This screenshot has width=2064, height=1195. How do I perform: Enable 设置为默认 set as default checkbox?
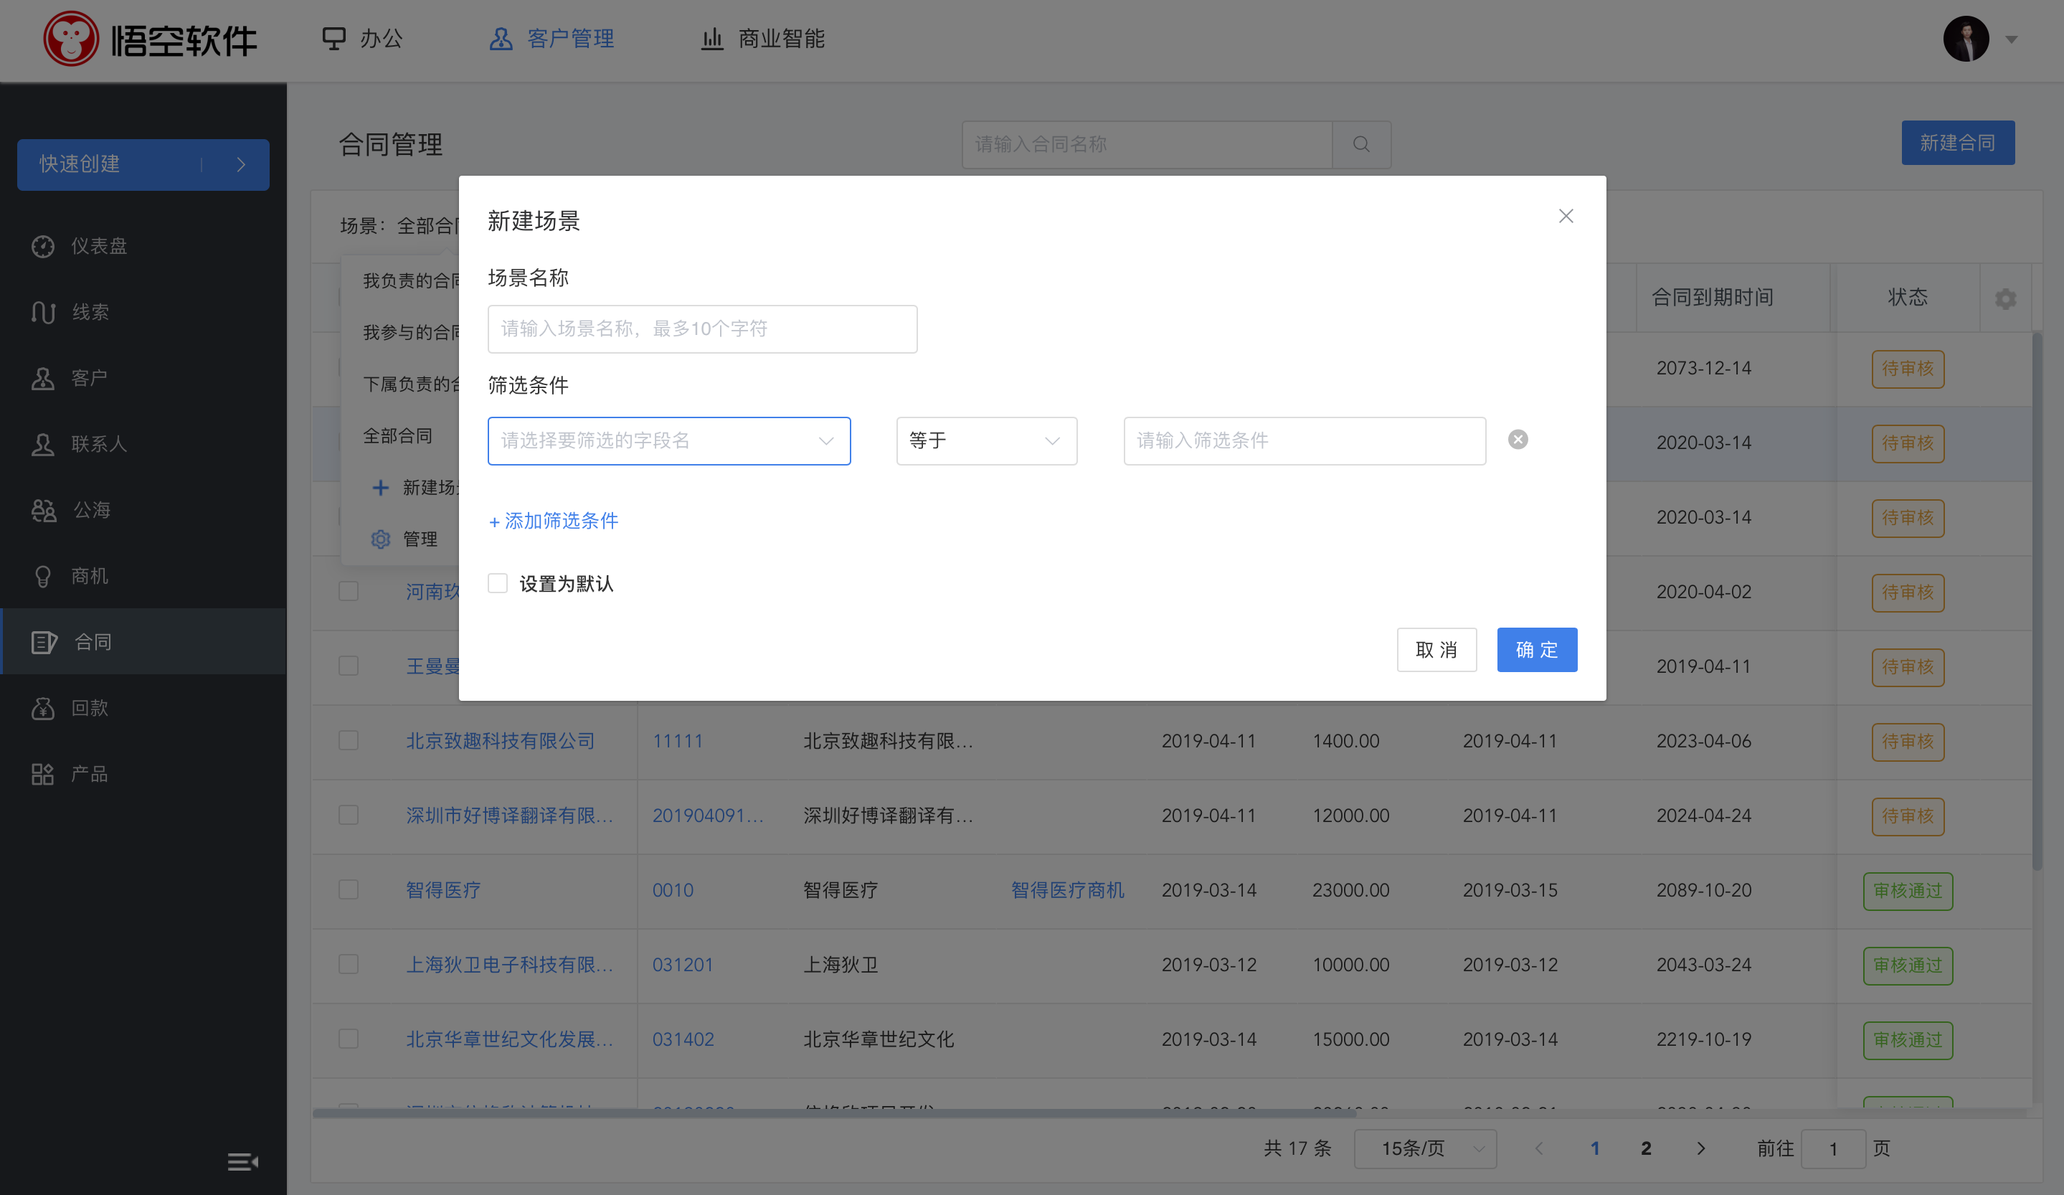pyautogui.click(x=498, y=582)
